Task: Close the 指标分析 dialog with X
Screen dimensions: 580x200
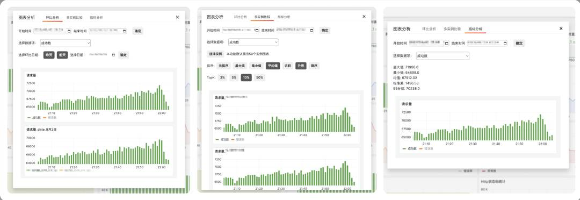Action: 561,28
